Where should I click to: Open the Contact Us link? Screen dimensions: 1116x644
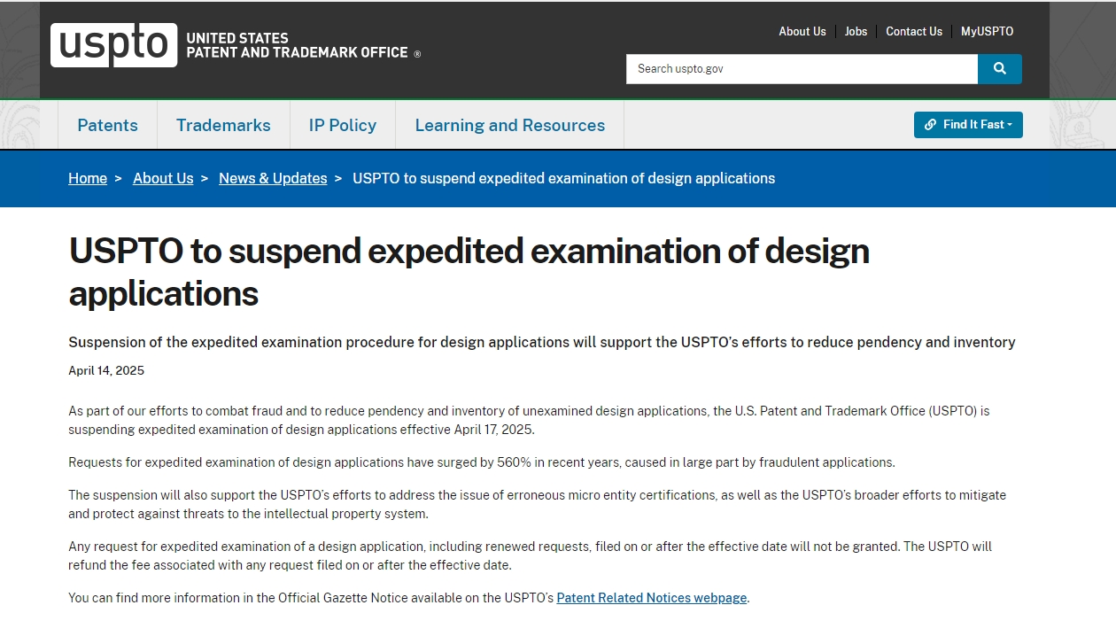pos(913,31)
